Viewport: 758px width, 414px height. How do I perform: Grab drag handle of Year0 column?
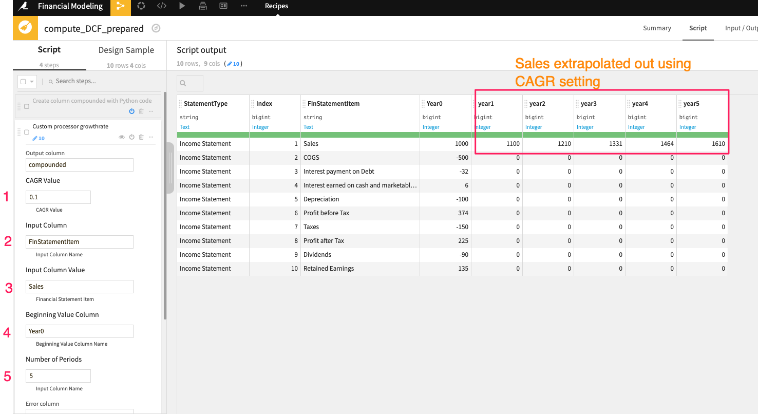[423, 104]
